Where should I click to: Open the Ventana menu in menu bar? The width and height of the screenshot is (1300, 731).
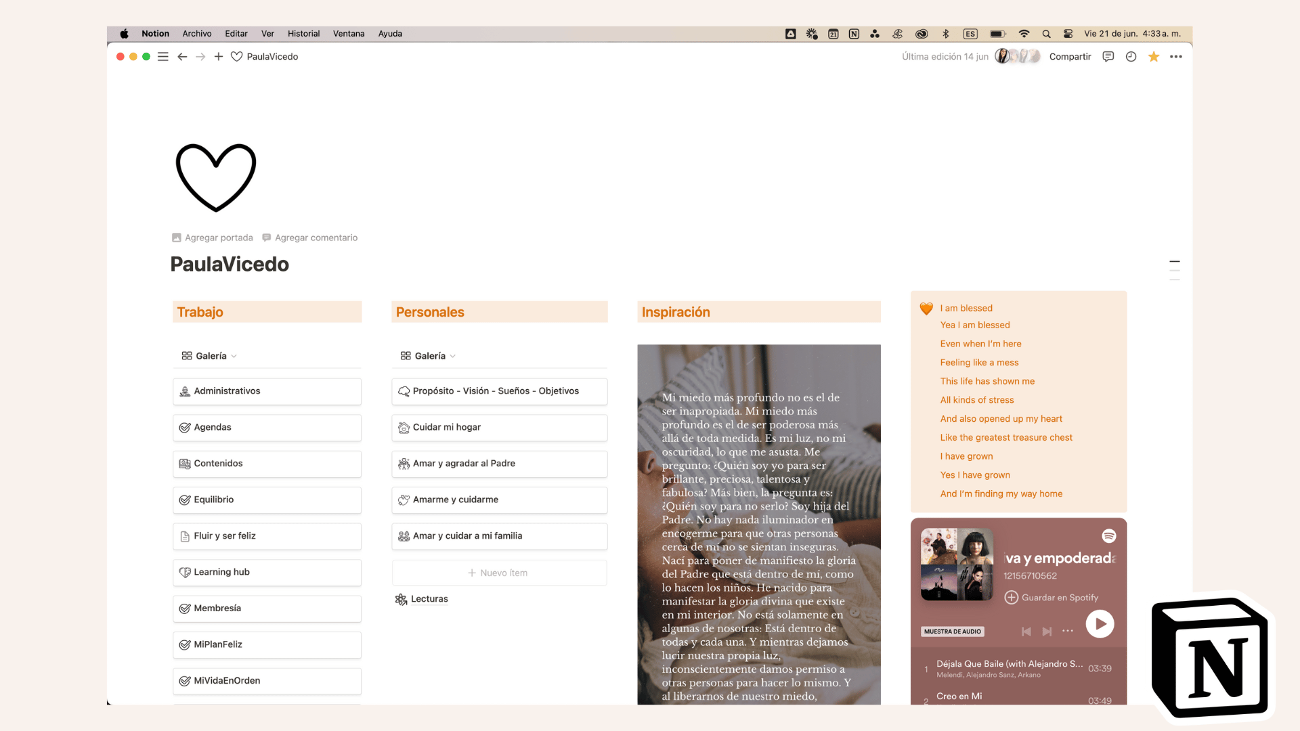(348, 34)
